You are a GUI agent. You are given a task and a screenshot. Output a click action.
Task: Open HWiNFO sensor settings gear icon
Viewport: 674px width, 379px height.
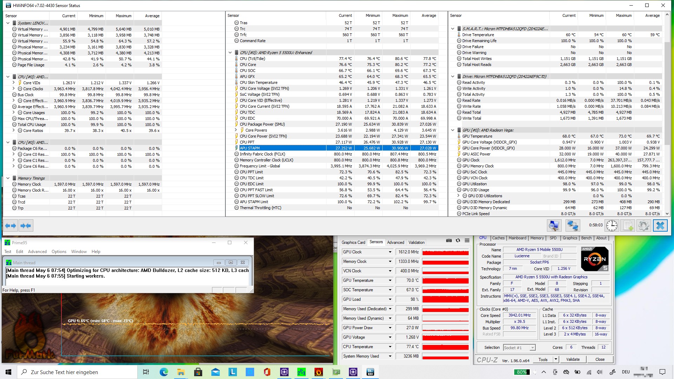[643, 226]
